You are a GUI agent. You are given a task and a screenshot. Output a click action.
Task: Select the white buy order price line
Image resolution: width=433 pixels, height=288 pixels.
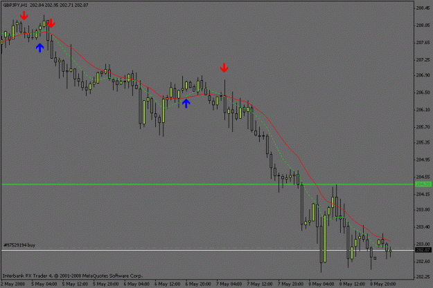(208, 250)
